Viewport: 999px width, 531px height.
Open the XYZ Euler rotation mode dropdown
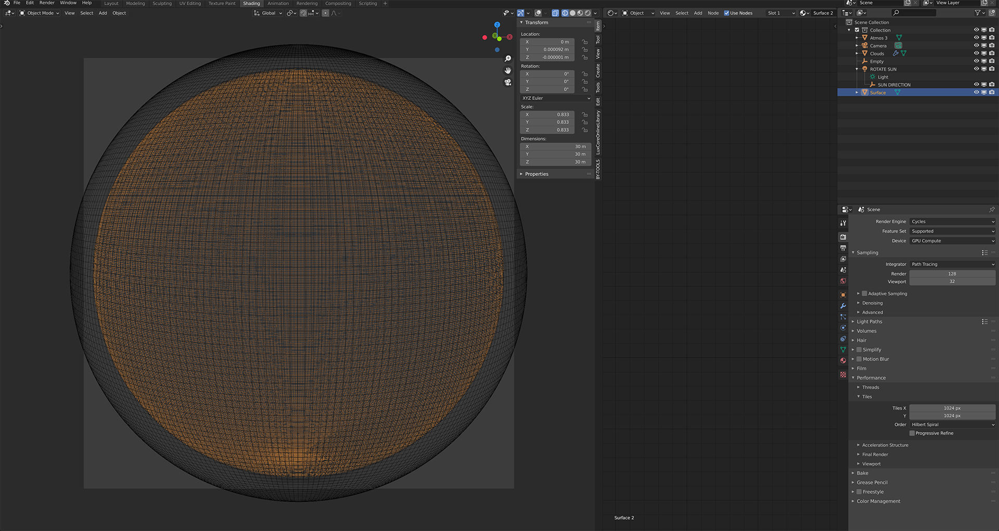click(x=556, y=98)
